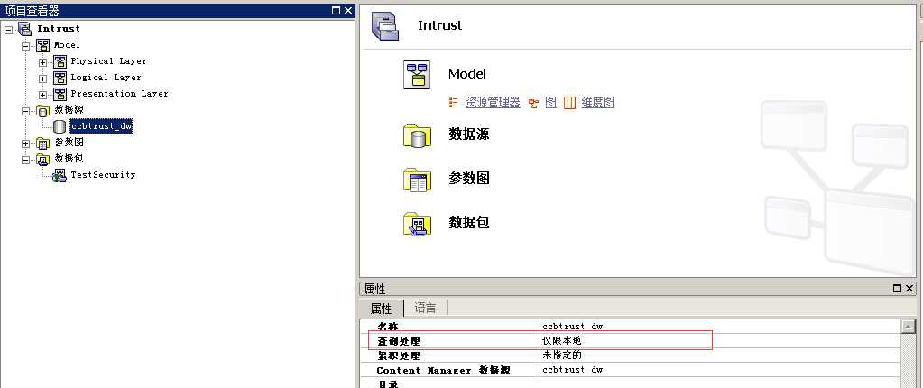The image size is (923, 388).
Task: Click the ccbtrust_dw database cylinder icon
Action: (60, 126)
